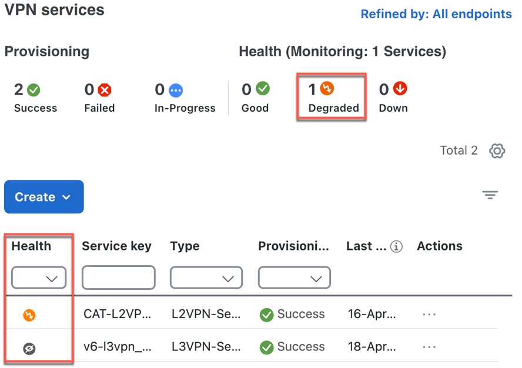
Task: Expand the Type column filter dropdown
Action: coord(206,277)
